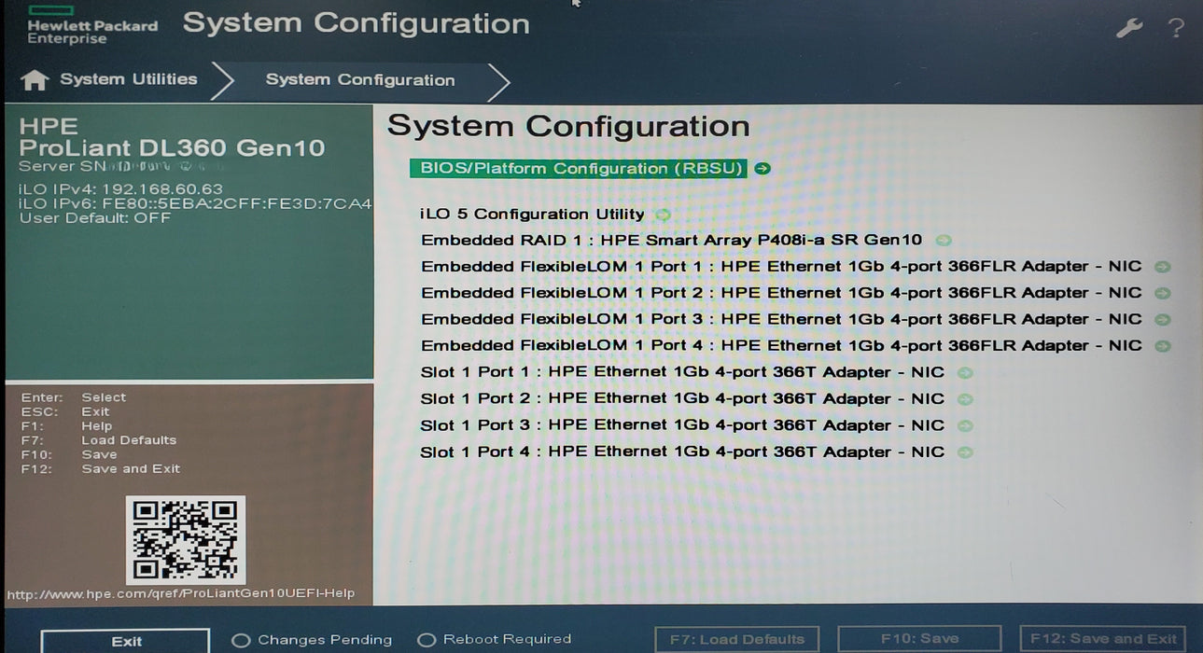Click the Exit button
Screen dimensions: 1203x653
(x=126, y=641)
